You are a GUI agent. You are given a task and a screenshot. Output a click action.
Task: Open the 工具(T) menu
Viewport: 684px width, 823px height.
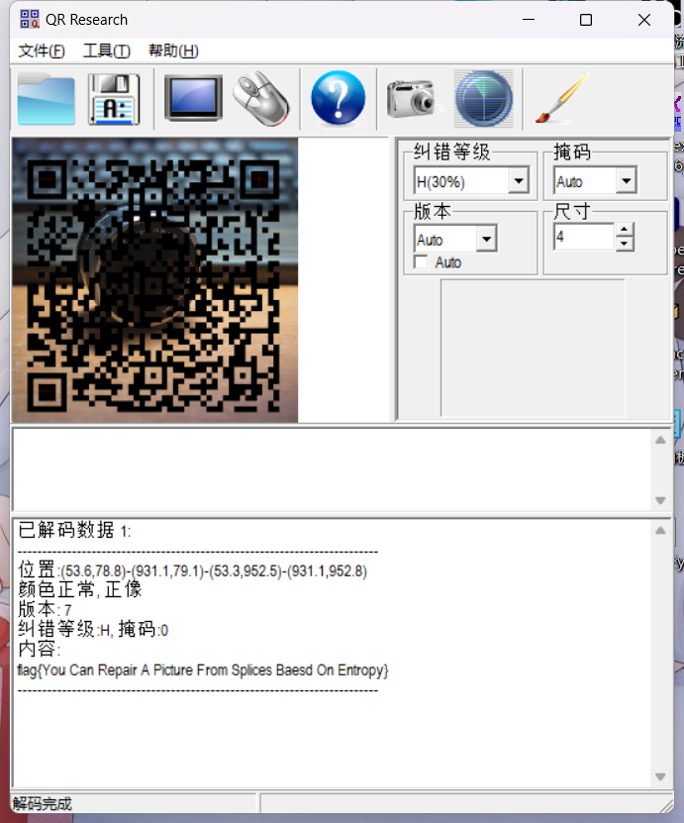106,51
